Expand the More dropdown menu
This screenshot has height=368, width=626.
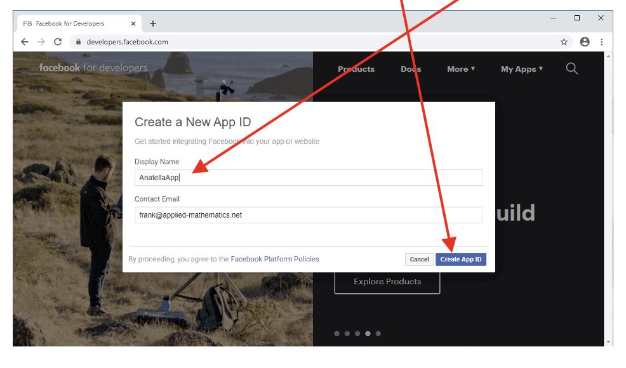point(460,69)
